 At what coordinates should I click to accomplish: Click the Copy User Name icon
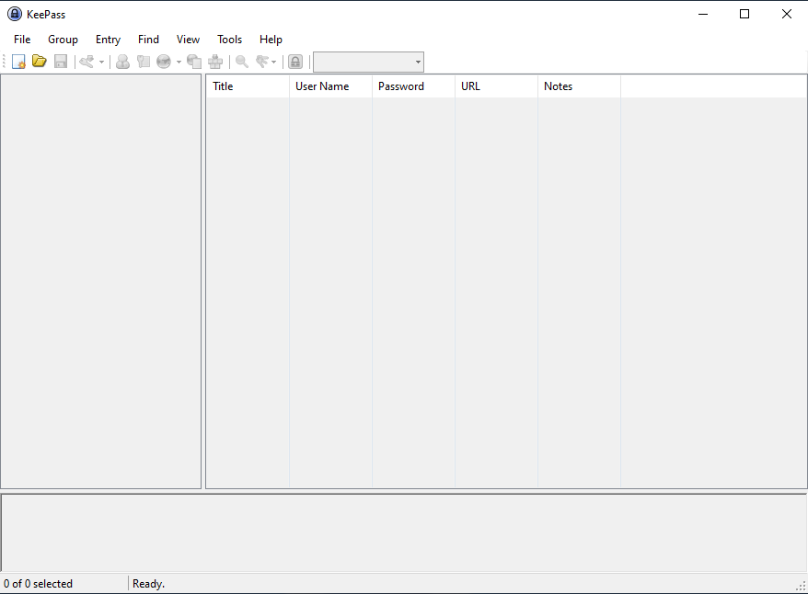(x=122, y=62)
